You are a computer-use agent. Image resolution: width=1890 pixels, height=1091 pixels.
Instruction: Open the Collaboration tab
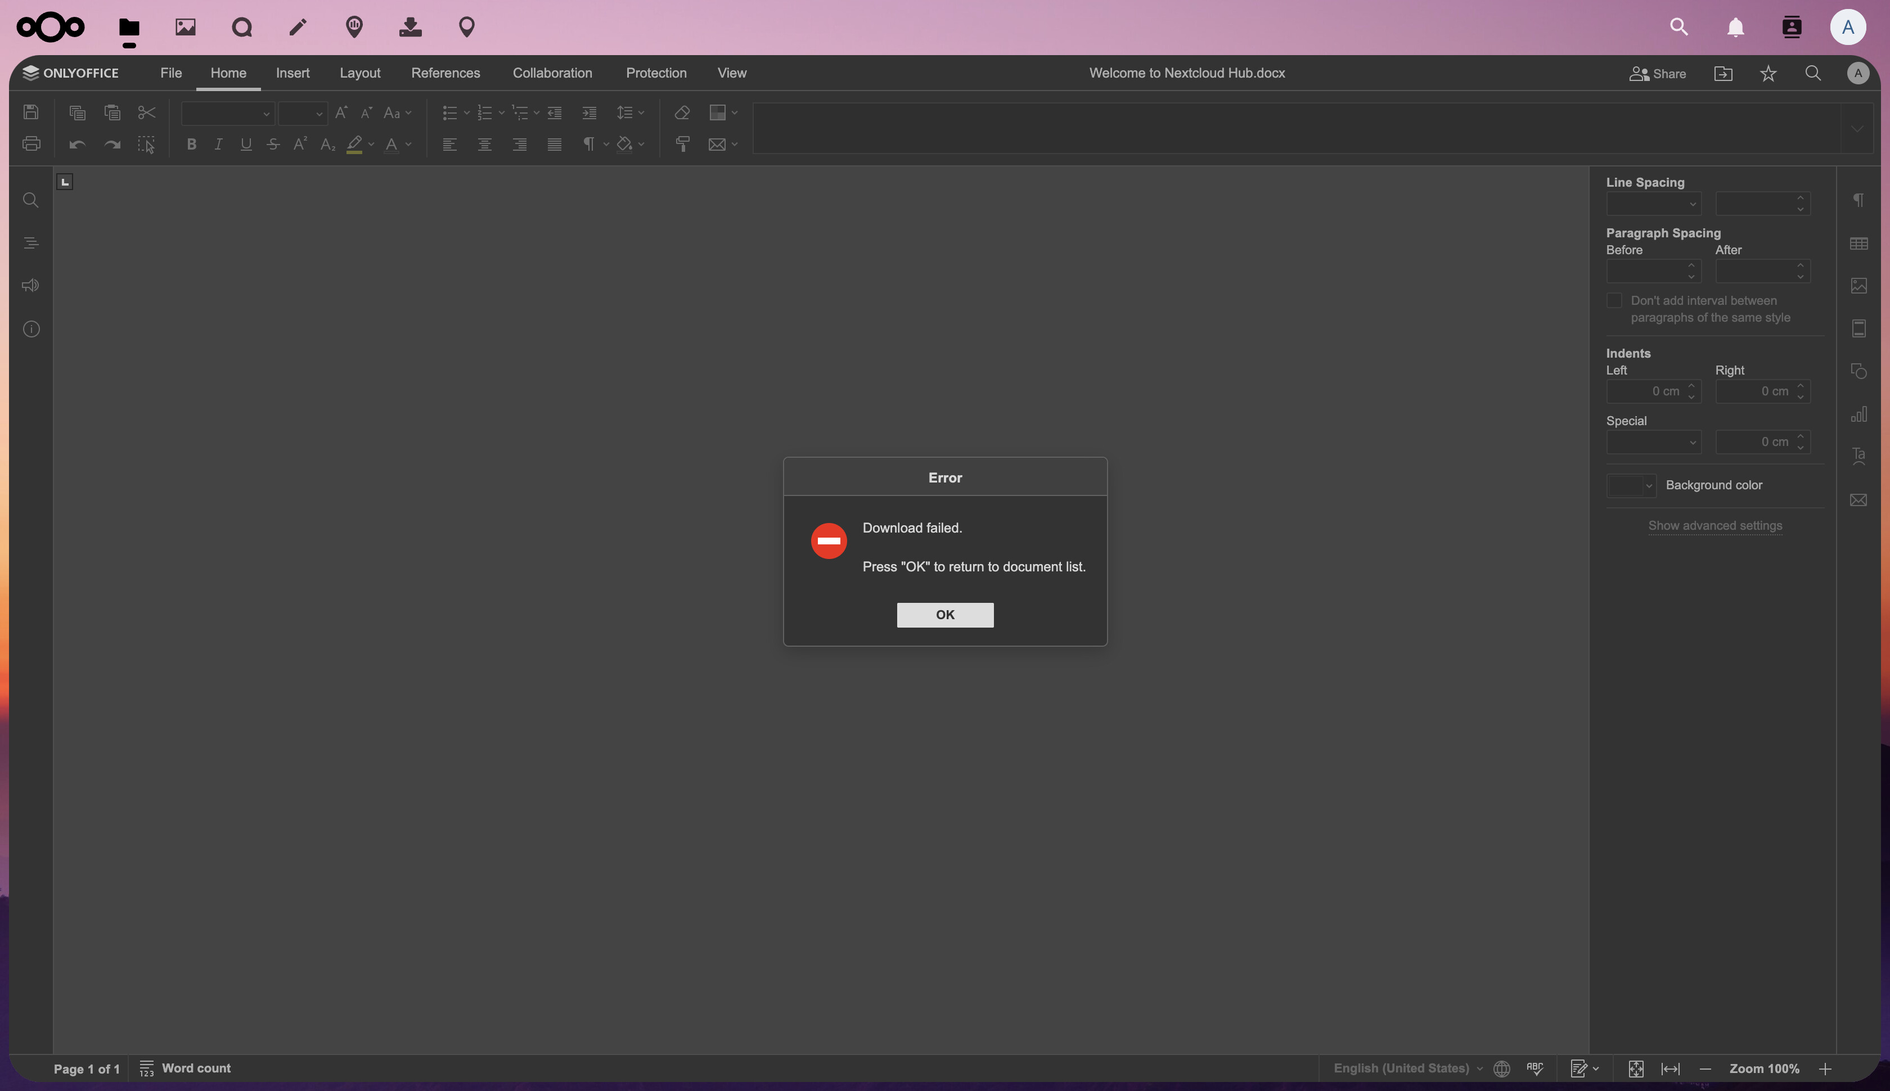tap(552, 74)
